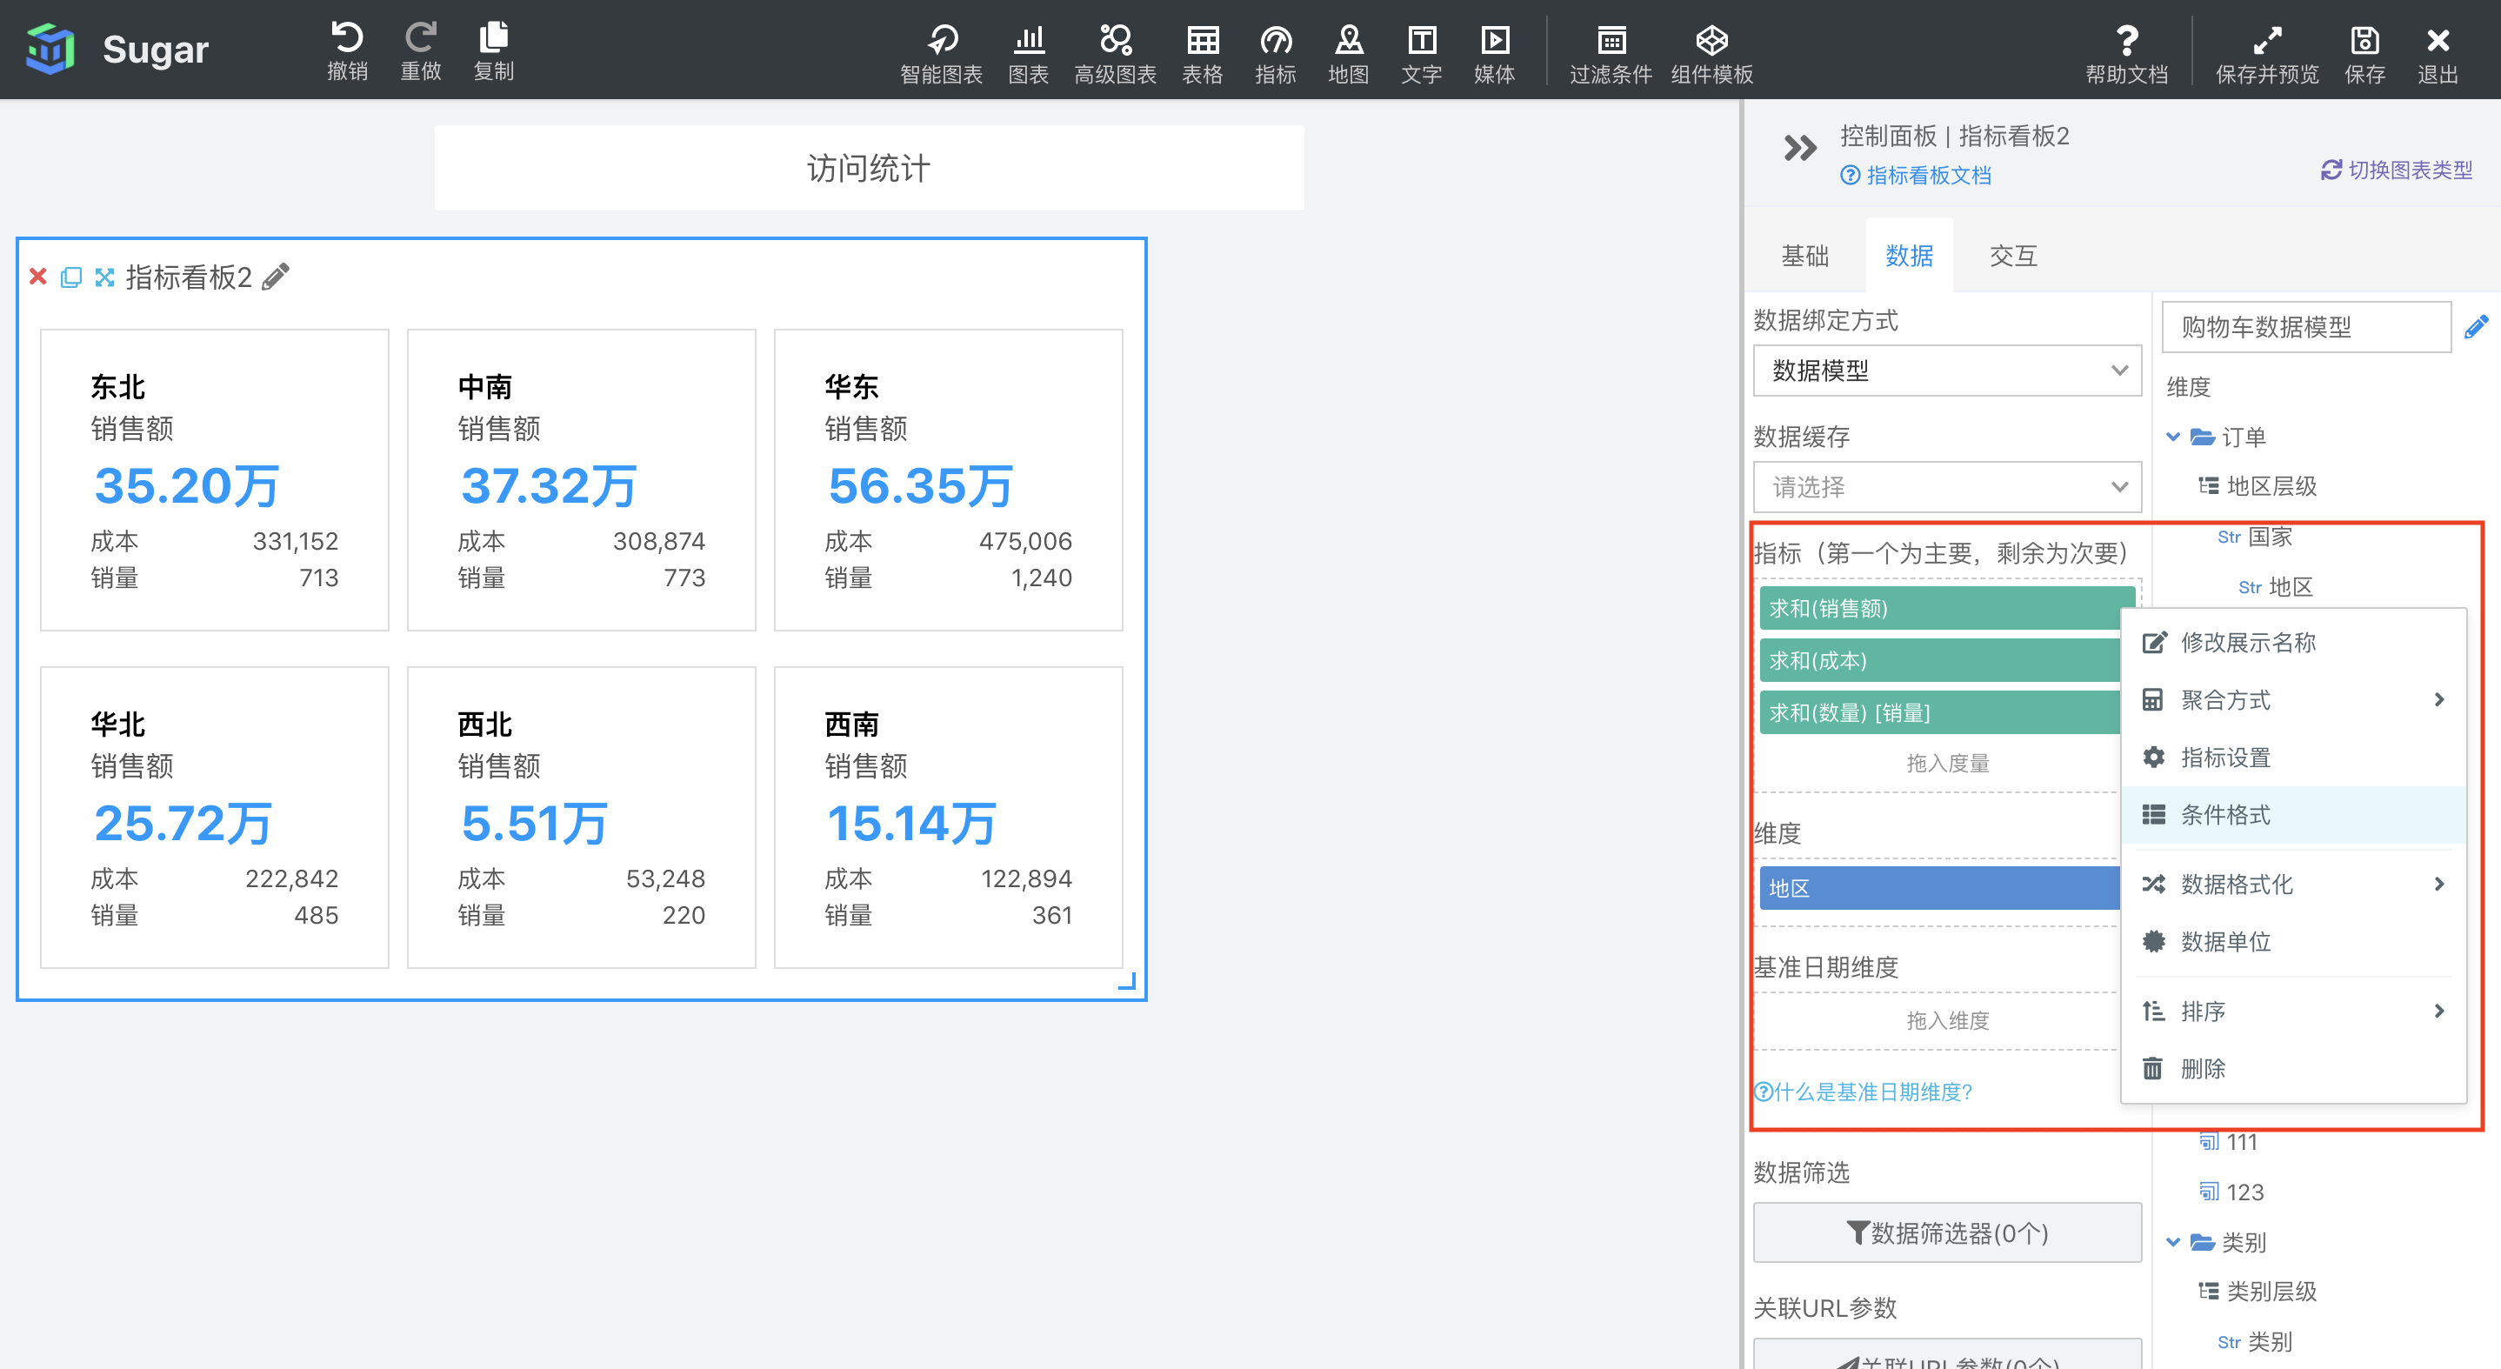The width and height of the screenshot is (2501, 1369).
Task: Select the map (地图) tool
Action: coord(1349,53)
